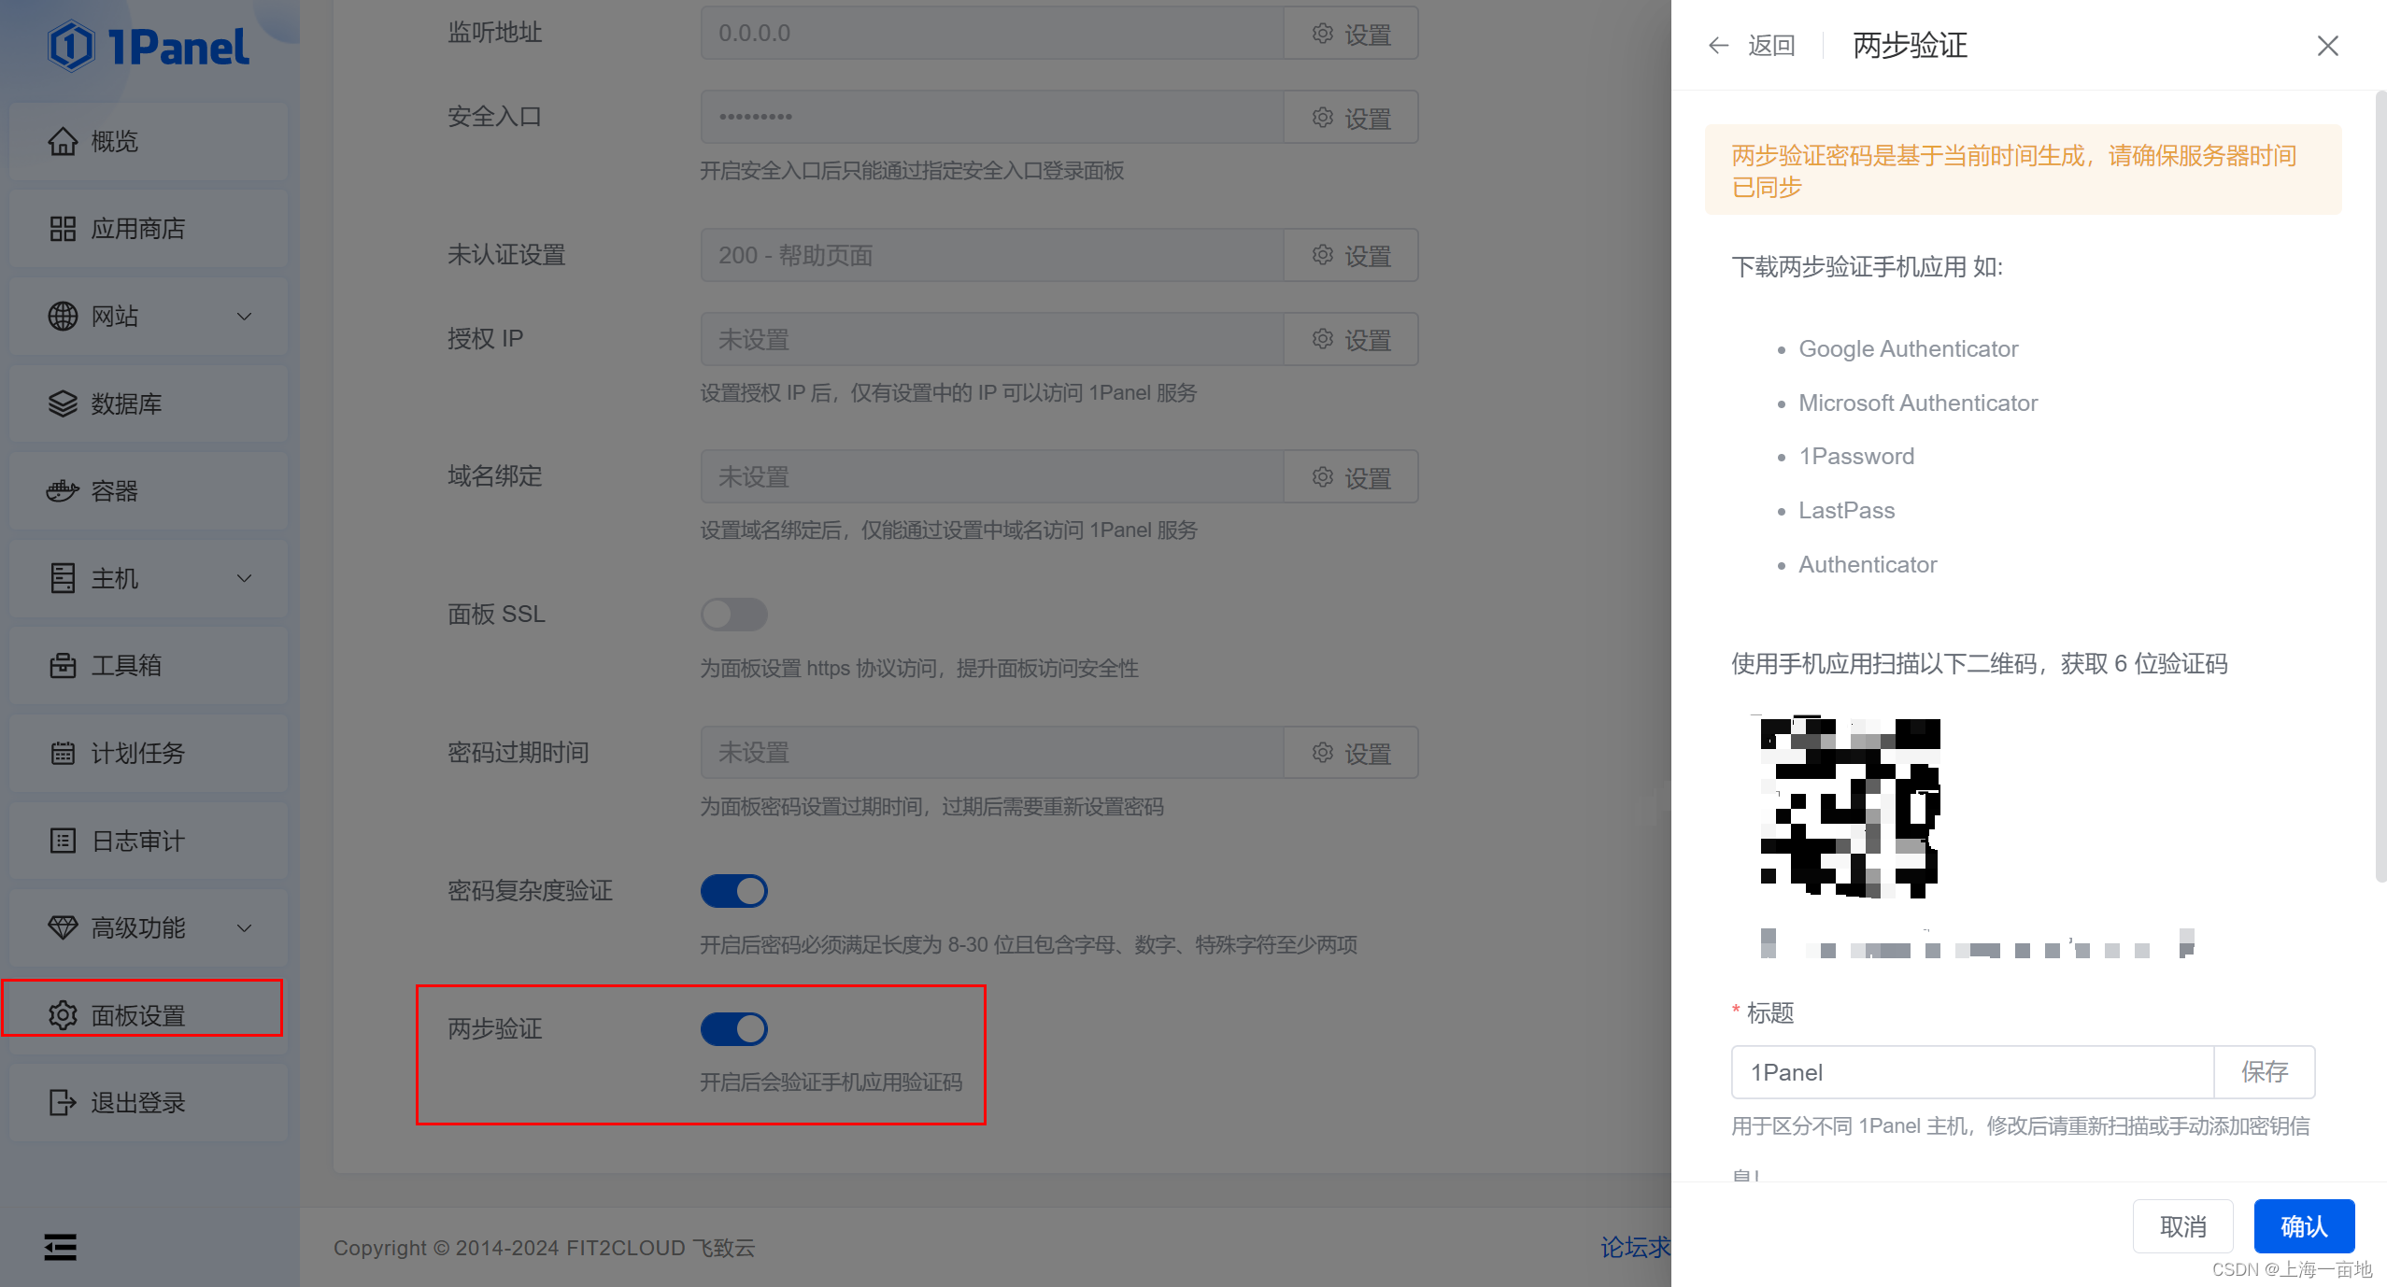Click the 取消 button
The image size is (2387, 1287).
click(x=2183, y=1226)
